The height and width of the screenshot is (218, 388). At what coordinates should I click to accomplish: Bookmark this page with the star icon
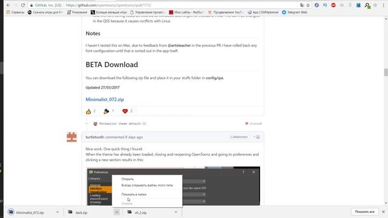(308, 5)
